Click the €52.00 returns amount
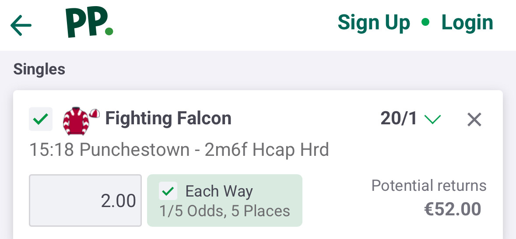 (453, 209)
